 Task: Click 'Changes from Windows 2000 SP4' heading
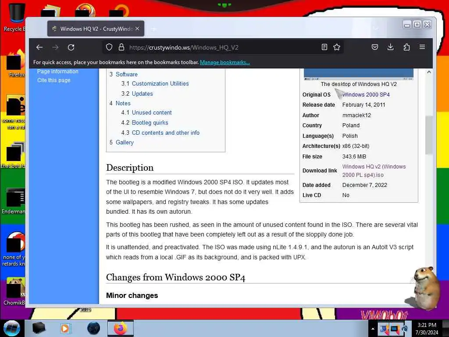[x=175, y=277]
